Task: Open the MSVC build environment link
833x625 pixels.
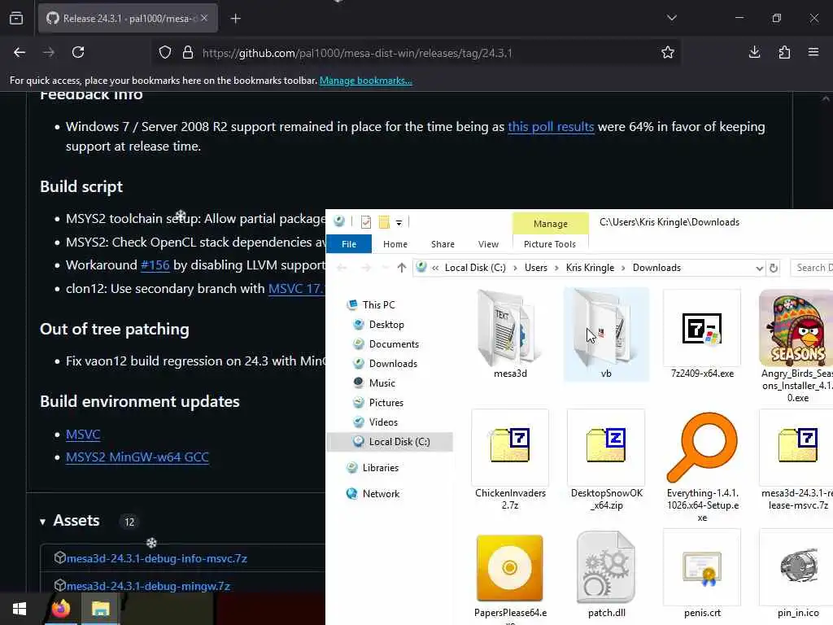Action: 83,435
